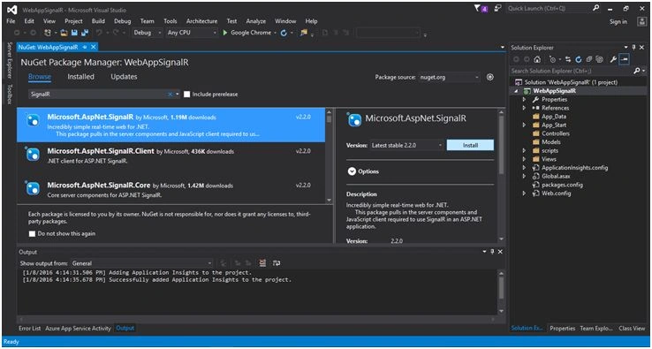The width and height of the screenshot is (652, 349).
Task: Click the NuGet package source settings gear
Action: tap(490, 77)
